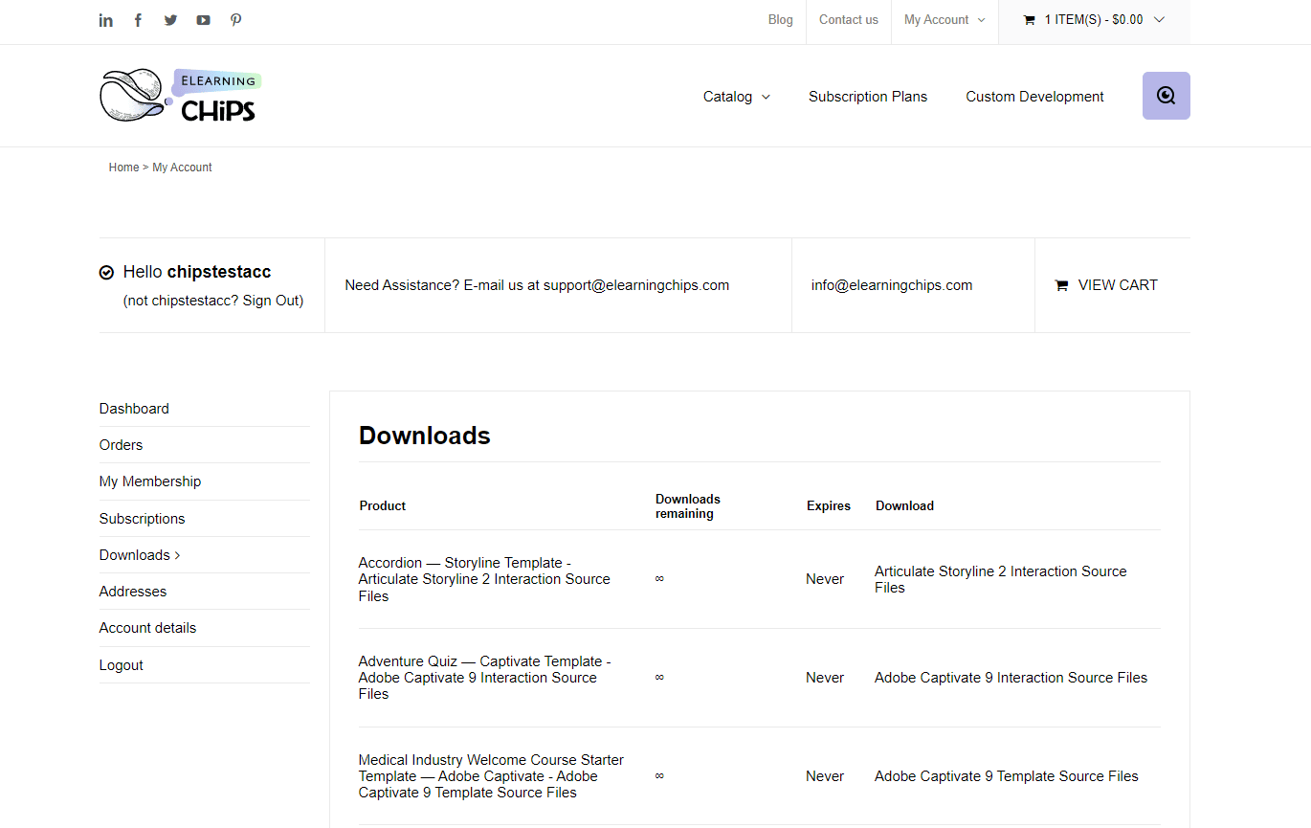Screen dimensions: 1311x828
Task: Open the Twitter social icon
Action: point(170,20)
